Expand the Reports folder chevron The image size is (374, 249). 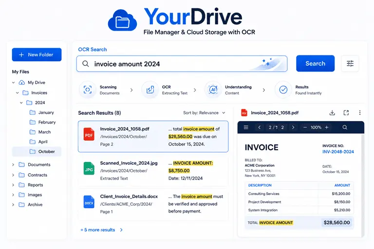13,185
